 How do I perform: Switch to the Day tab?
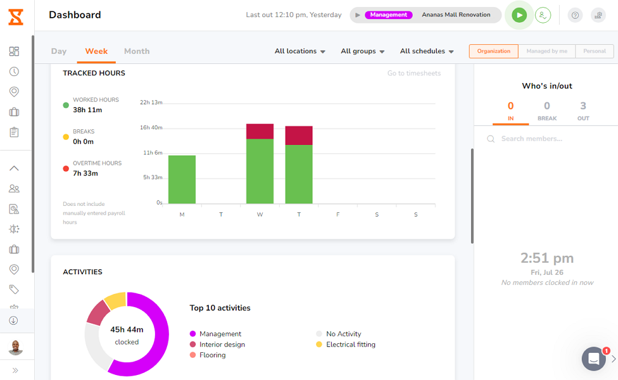(x=59, y=51)
